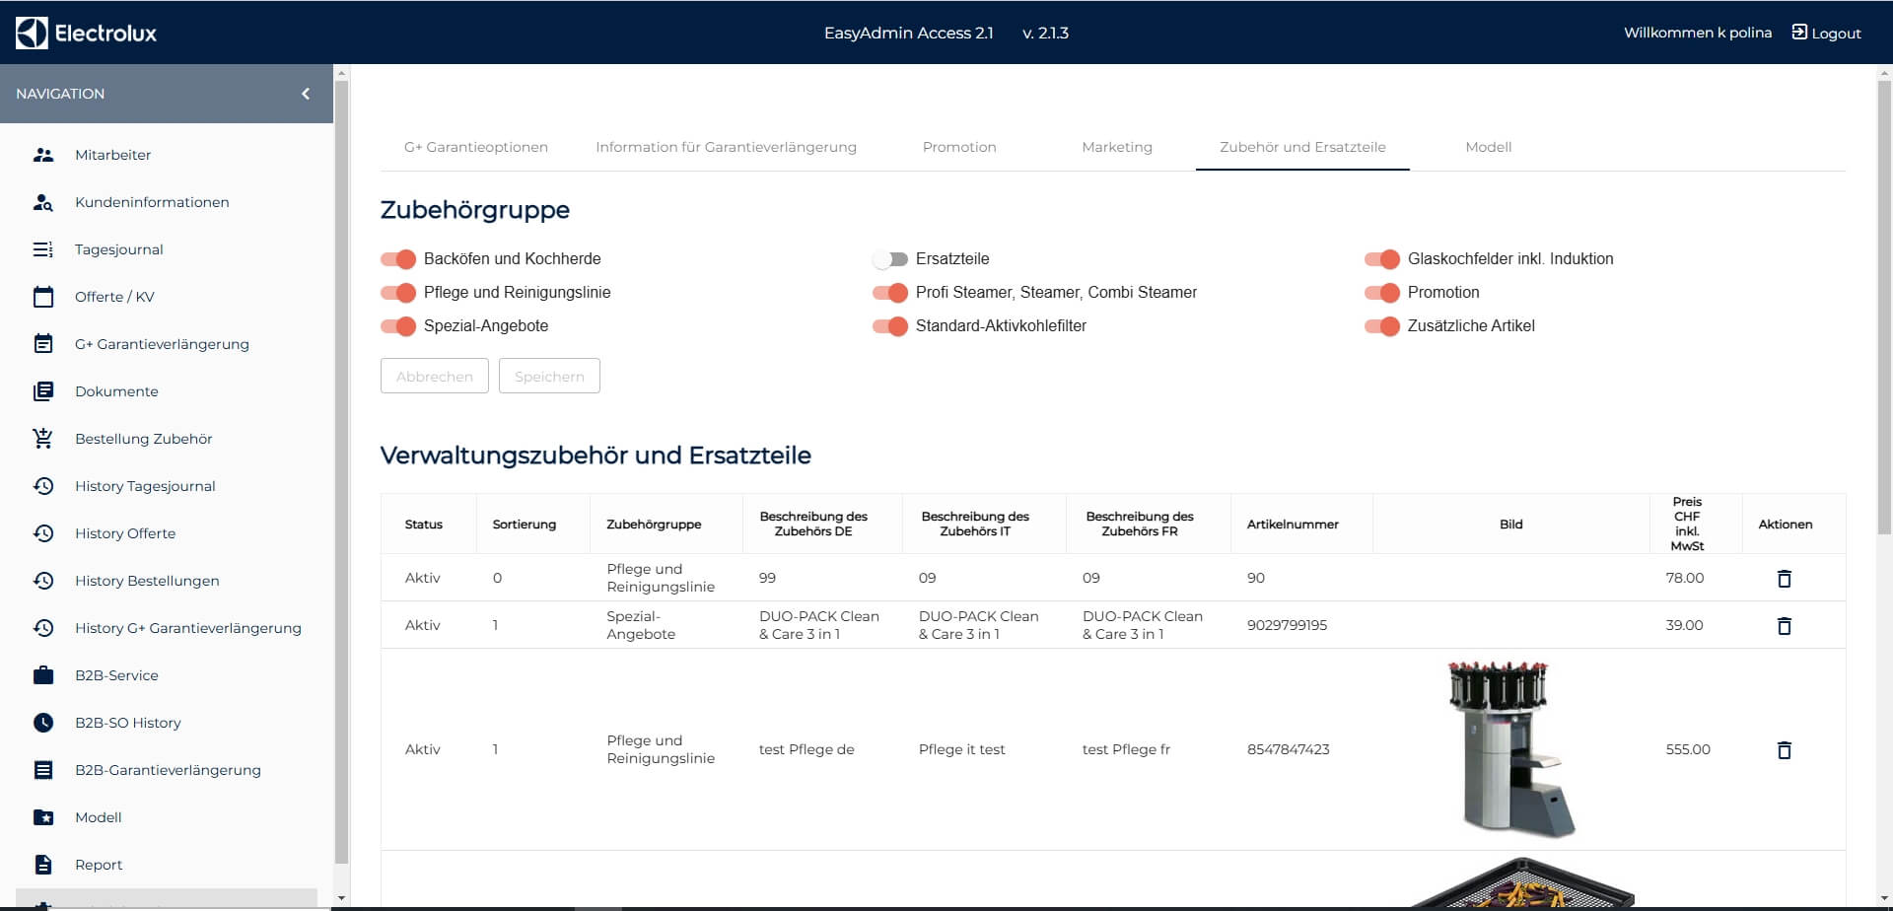Click the Abbrechen button
The height and width of the screenshot is (911, 1893).
434,377
